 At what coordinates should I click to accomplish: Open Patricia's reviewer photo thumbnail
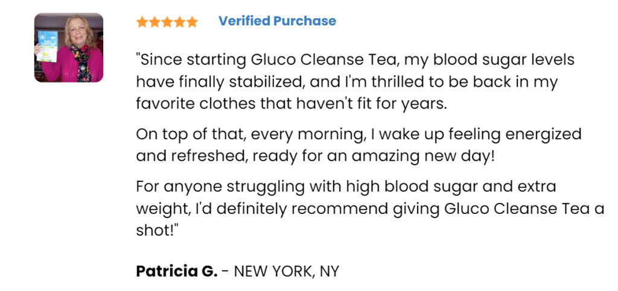pyautogui.click(x=68, y=48)
